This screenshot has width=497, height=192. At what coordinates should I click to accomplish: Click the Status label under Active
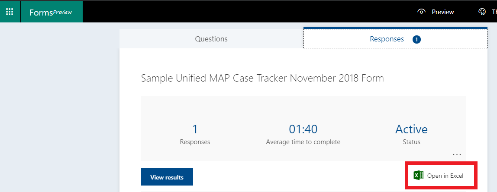point(411,142)
